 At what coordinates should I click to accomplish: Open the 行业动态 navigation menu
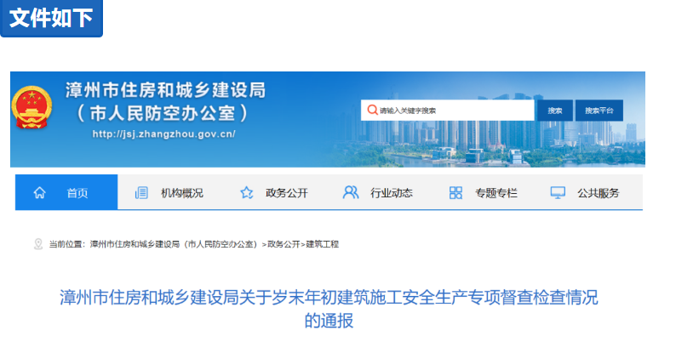point(392,193)
